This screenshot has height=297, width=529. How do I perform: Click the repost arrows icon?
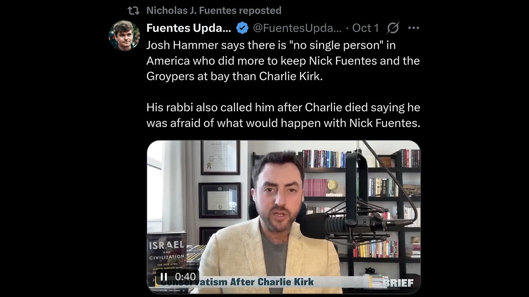pos(133,11)
